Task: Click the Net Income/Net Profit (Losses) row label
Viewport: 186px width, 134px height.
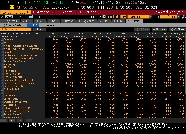Action: click(21, 46)
